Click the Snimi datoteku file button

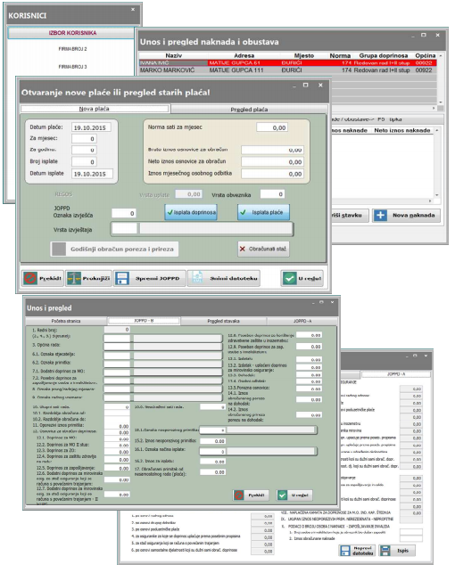point(223,278)
